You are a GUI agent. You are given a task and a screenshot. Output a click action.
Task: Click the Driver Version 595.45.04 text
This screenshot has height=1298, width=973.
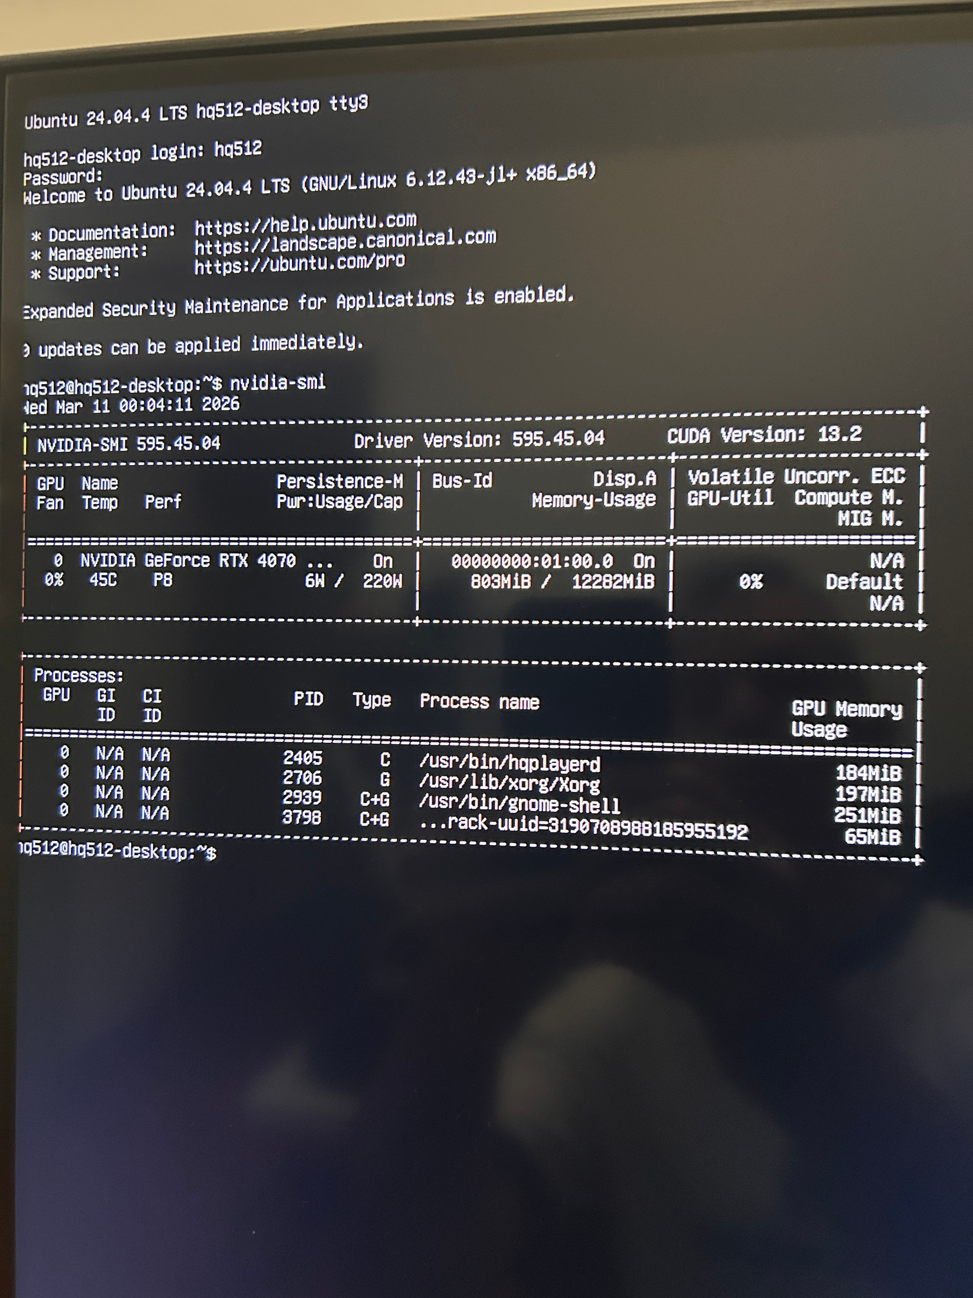point(478,439)
